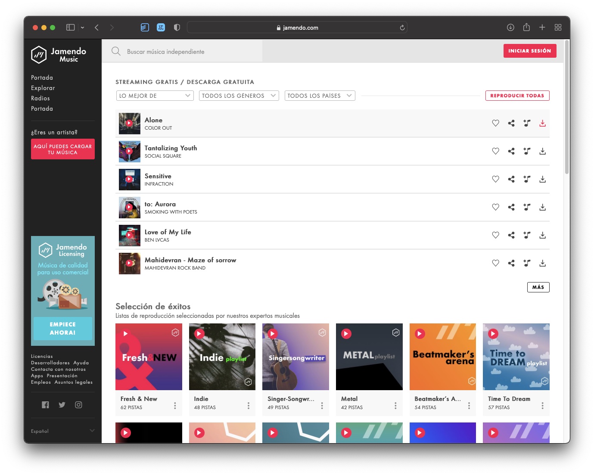Open the Todos Los Géneros dropdown
The height and width of the screenshot is (475, 594).
click(239, 96)
